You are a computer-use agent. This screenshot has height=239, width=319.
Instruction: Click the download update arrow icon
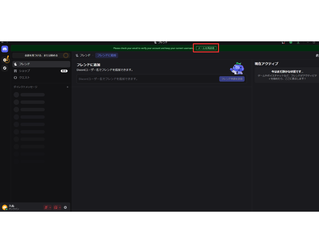point(298,42)
